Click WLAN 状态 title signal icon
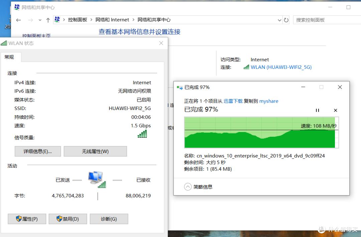 4,43
